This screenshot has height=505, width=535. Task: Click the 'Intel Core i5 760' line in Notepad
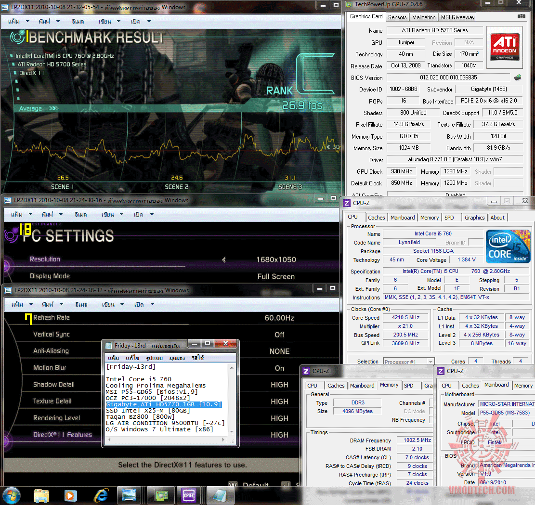pos(139,379)
